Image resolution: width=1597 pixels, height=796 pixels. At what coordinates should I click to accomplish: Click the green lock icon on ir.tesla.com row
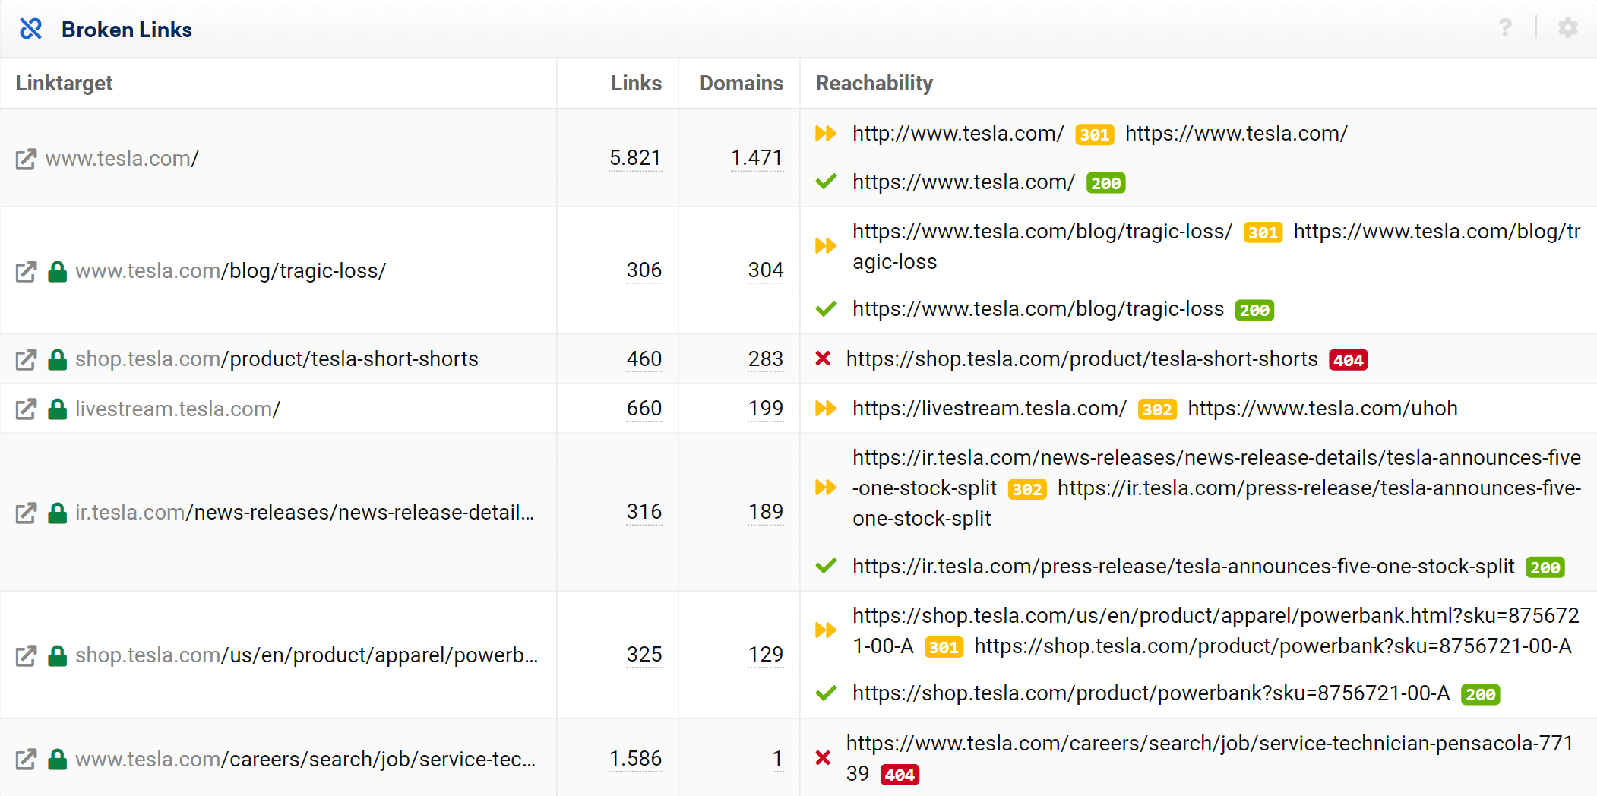(58, 513)
